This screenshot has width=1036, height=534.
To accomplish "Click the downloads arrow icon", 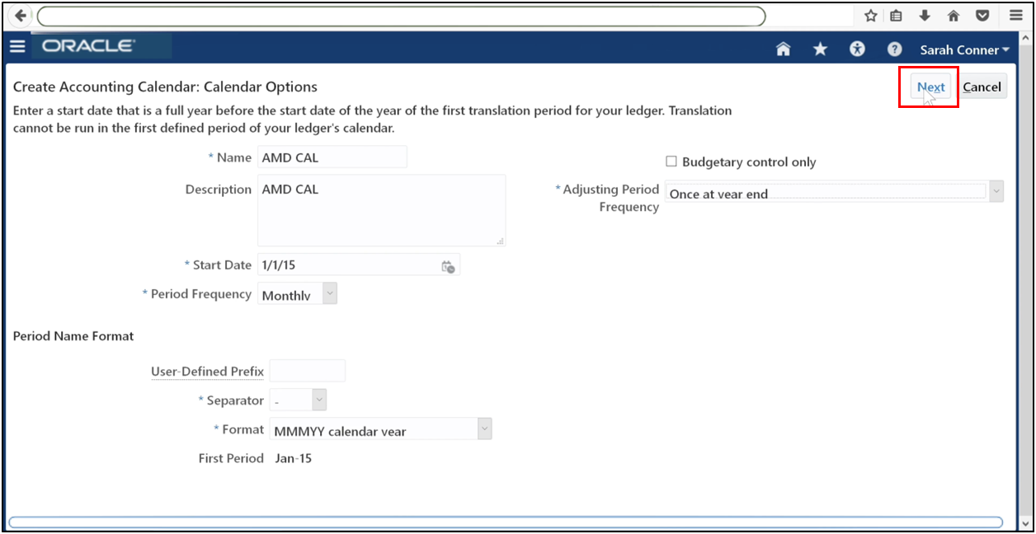I will pyautogui.click(x=922, y=15).
